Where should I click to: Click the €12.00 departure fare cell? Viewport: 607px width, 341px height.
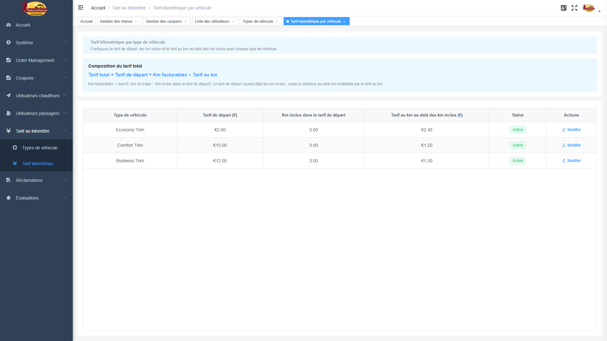220,161
